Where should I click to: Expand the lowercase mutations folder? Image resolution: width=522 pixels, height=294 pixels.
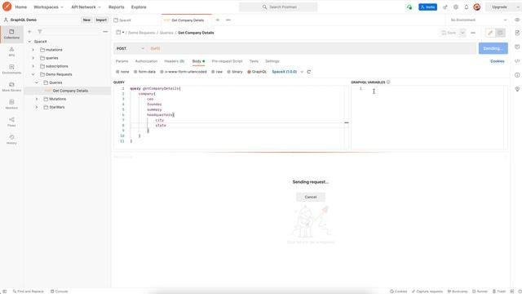(33, 50)
